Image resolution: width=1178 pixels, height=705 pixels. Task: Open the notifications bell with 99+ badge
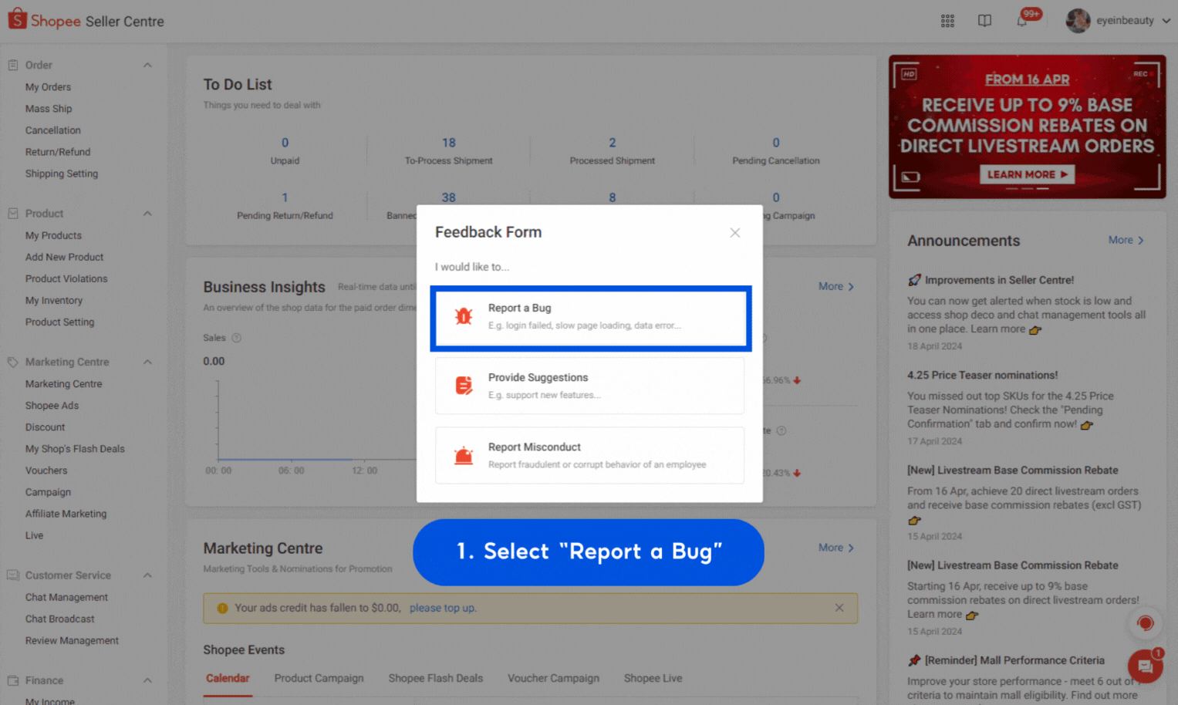(x=1020, y=20)
